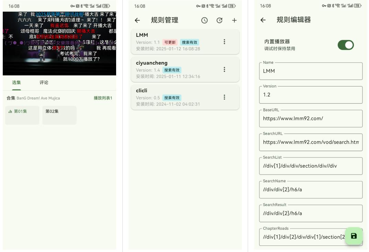
Task: Play episode 第02集
Action: tap(59, 115)
